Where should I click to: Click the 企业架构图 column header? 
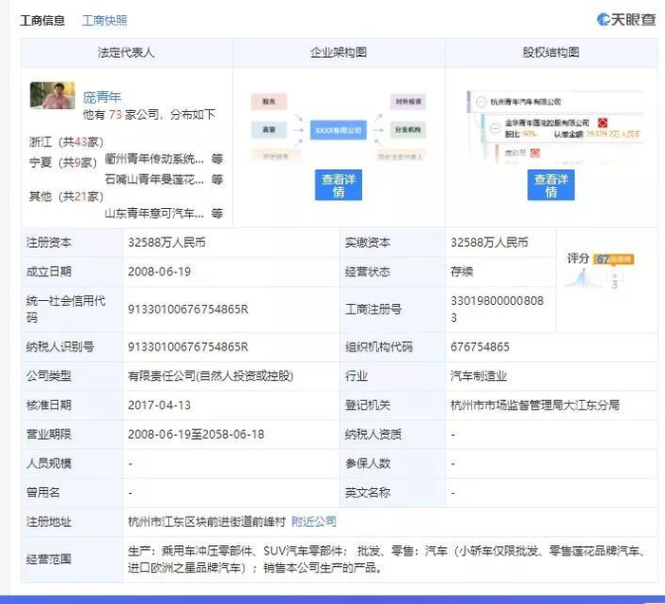(338, 52)
